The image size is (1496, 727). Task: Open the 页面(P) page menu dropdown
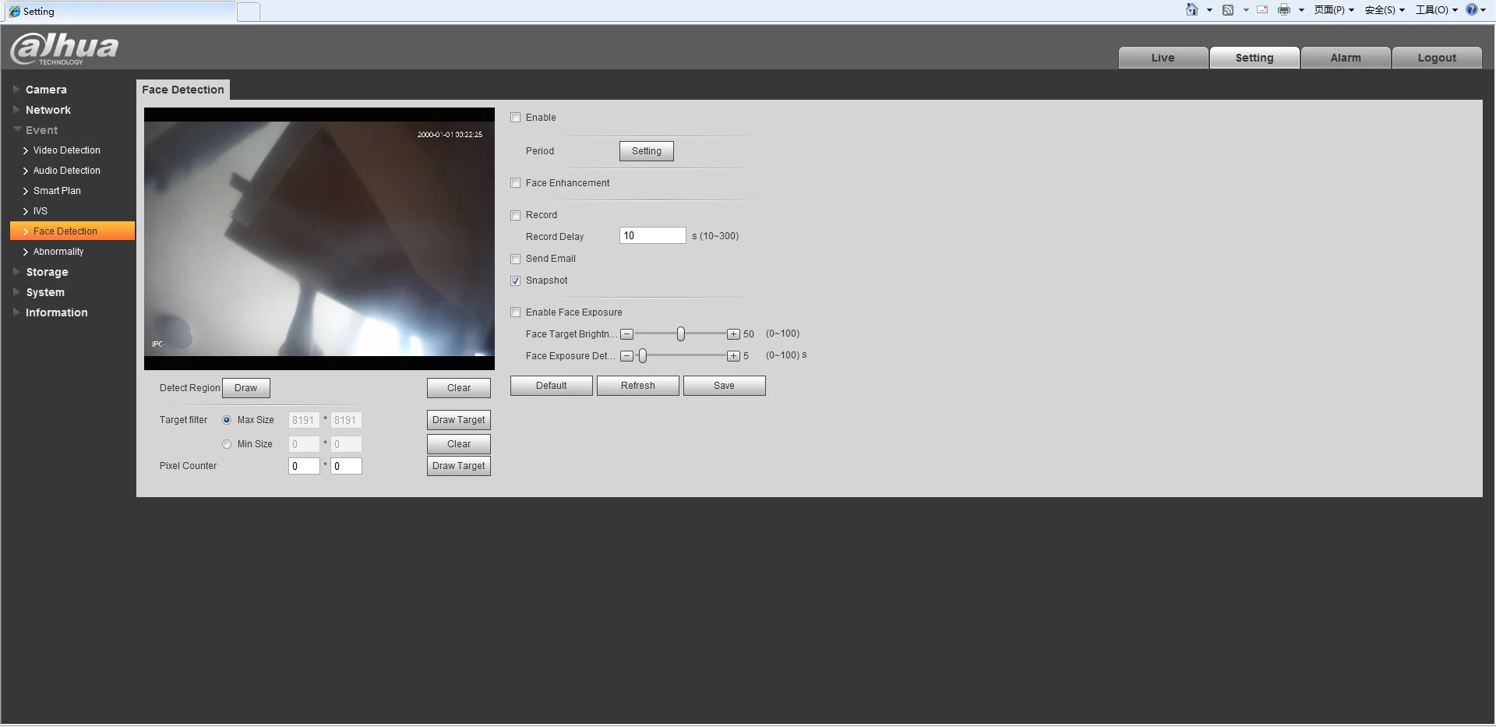1334,10
